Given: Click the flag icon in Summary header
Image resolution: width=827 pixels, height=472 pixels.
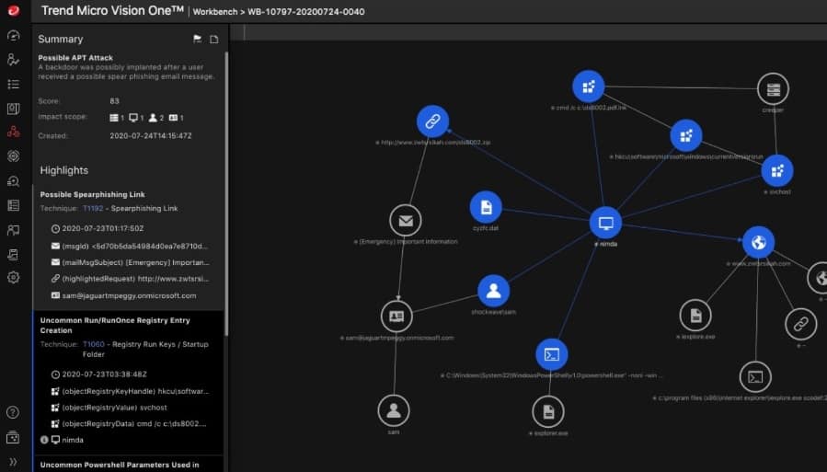Looking at the screenshot, I should point(197,39).
